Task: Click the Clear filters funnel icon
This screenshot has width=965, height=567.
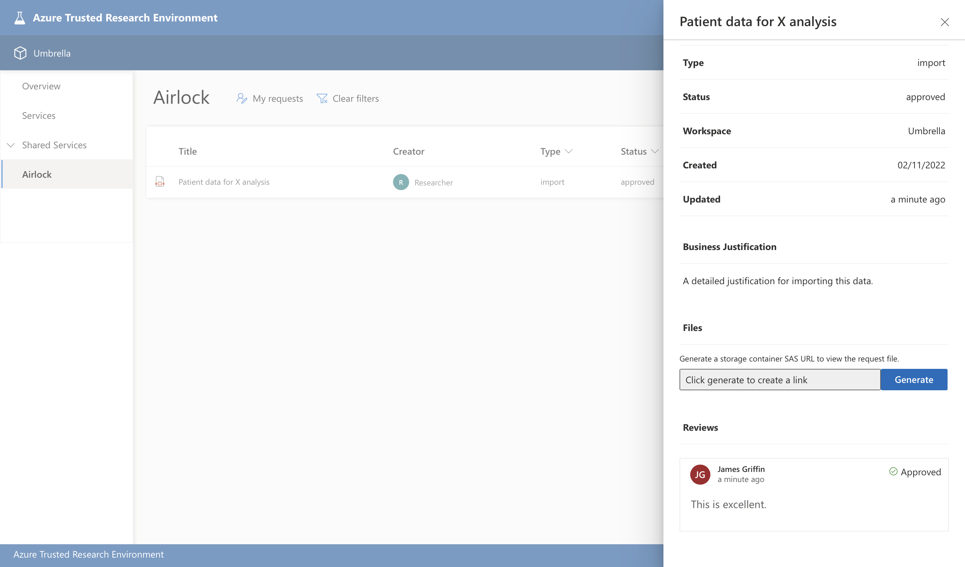Action: (322, 99)
